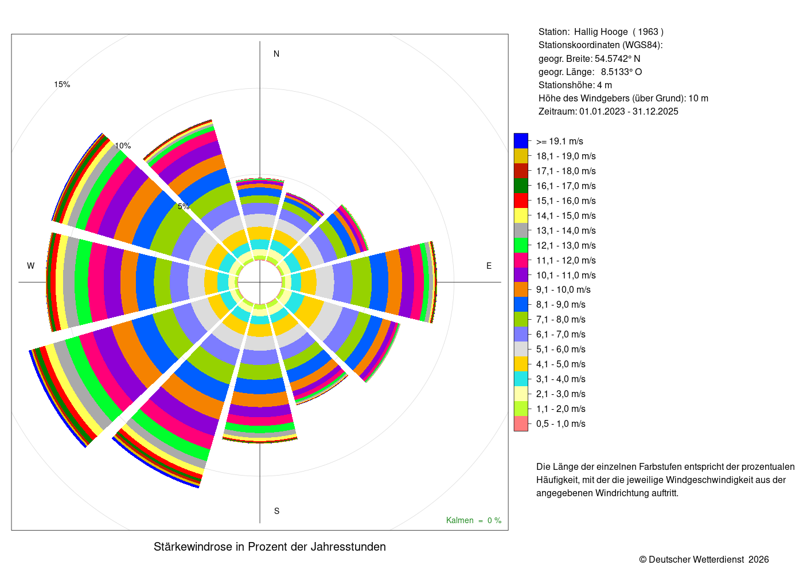Screen dimensions: 803x573
Task: Click the legend label '>= 19.1 m/s'
Action: [560, 142]
